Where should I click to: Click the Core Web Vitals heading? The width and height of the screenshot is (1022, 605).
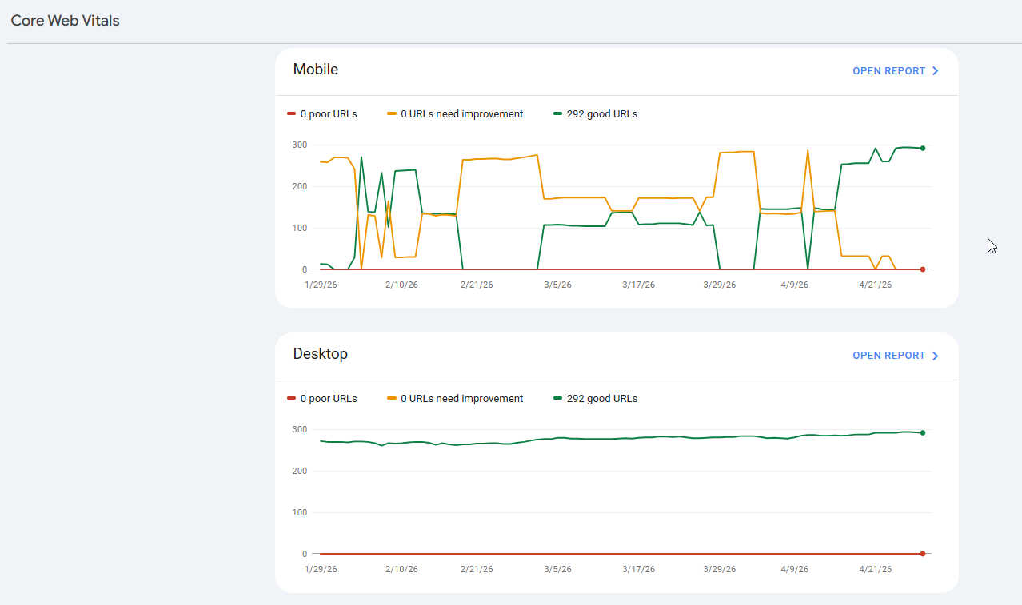click(x=65, y=21)
